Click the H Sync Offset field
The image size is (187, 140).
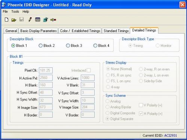(46, 92)
